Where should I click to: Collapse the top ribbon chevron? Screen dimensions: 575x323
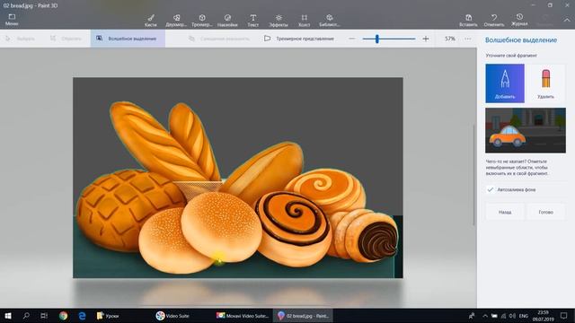click(567, 21)
